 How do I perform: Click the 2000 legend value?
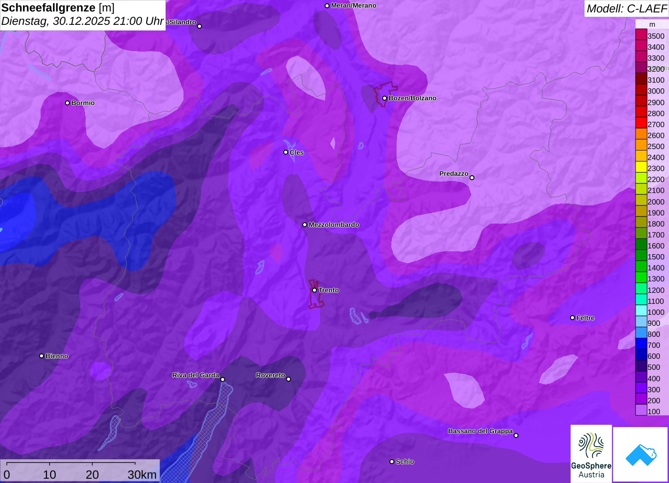click(656, 202)
